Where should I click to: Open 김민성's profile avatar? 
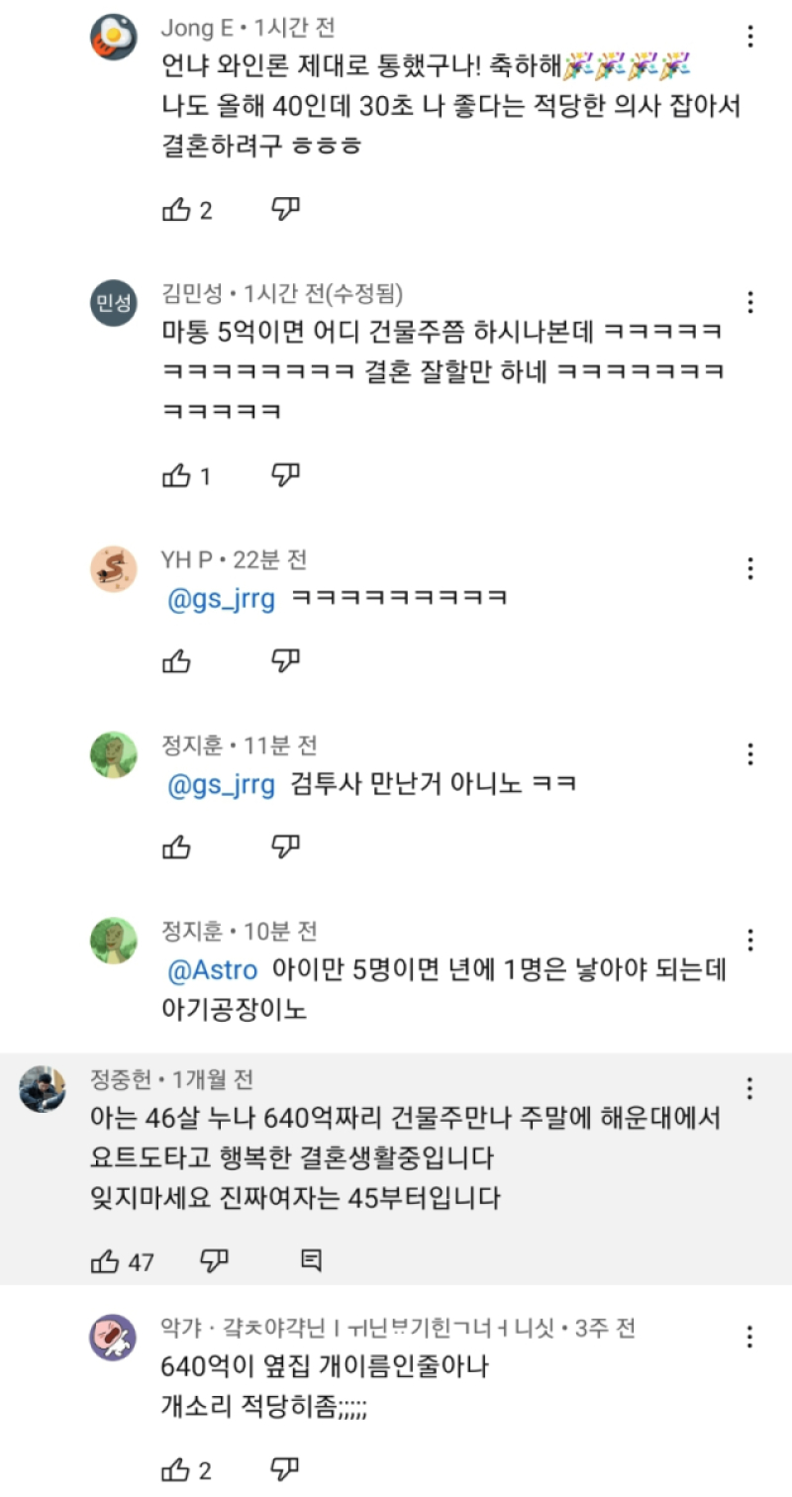point(113,303)
